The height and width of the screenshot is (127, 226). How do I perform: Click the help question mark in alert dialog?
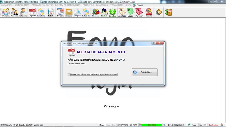point(153,43)
